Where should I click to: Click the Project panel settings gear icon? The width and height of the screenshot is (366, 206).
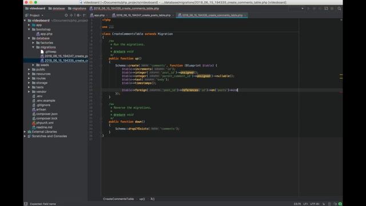tap(78, 15)
